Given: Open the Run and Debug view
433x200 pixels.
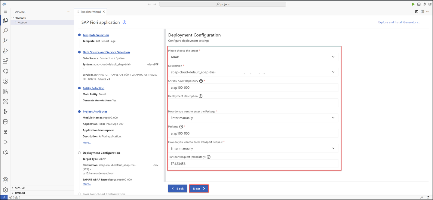Looking at the screenshot, I should 5,51.
